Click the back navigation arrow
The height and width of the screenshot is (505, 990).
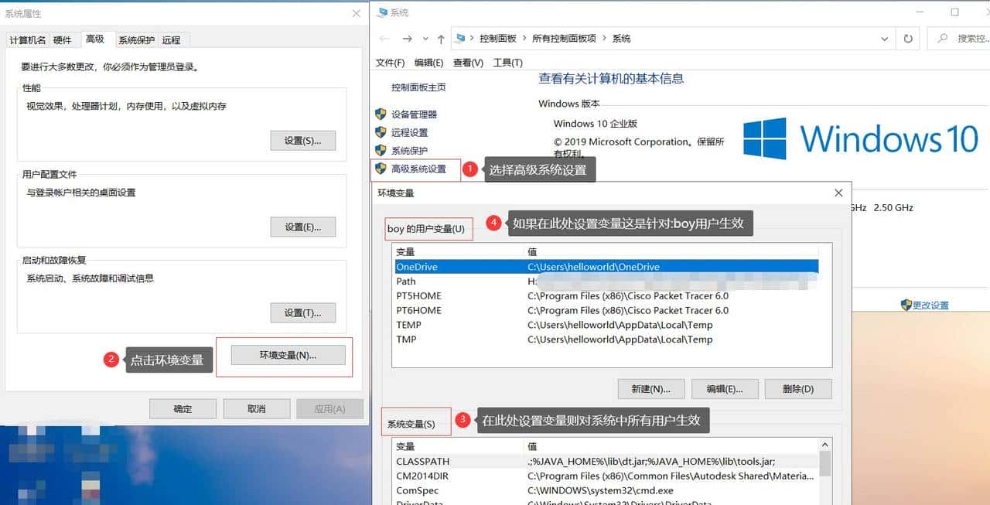pyautogui.click(x=384, y=37)
